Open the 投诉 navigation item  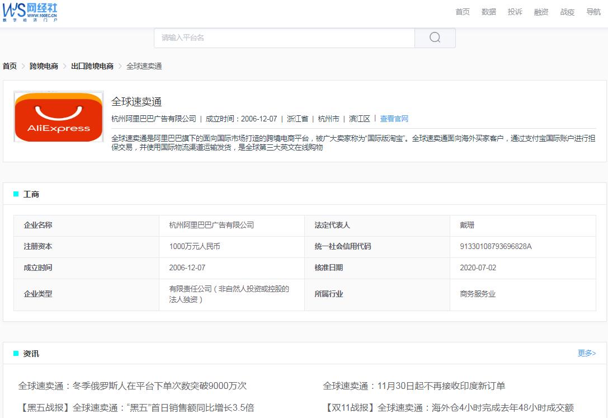[514, 12]
